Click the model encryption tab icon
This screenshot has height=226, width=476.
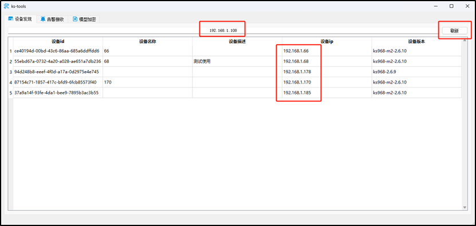coord(75,19)
